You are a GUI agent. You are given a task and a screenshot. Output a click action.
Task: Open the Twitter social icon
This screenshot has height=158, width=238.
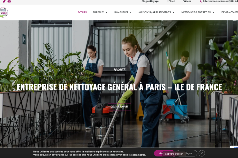pyautogui.click(x=4, y=1)
